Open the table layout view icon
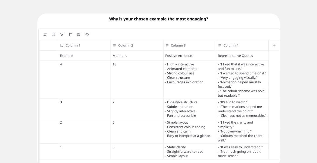317x163 pixels. click(x=53, y=34)
